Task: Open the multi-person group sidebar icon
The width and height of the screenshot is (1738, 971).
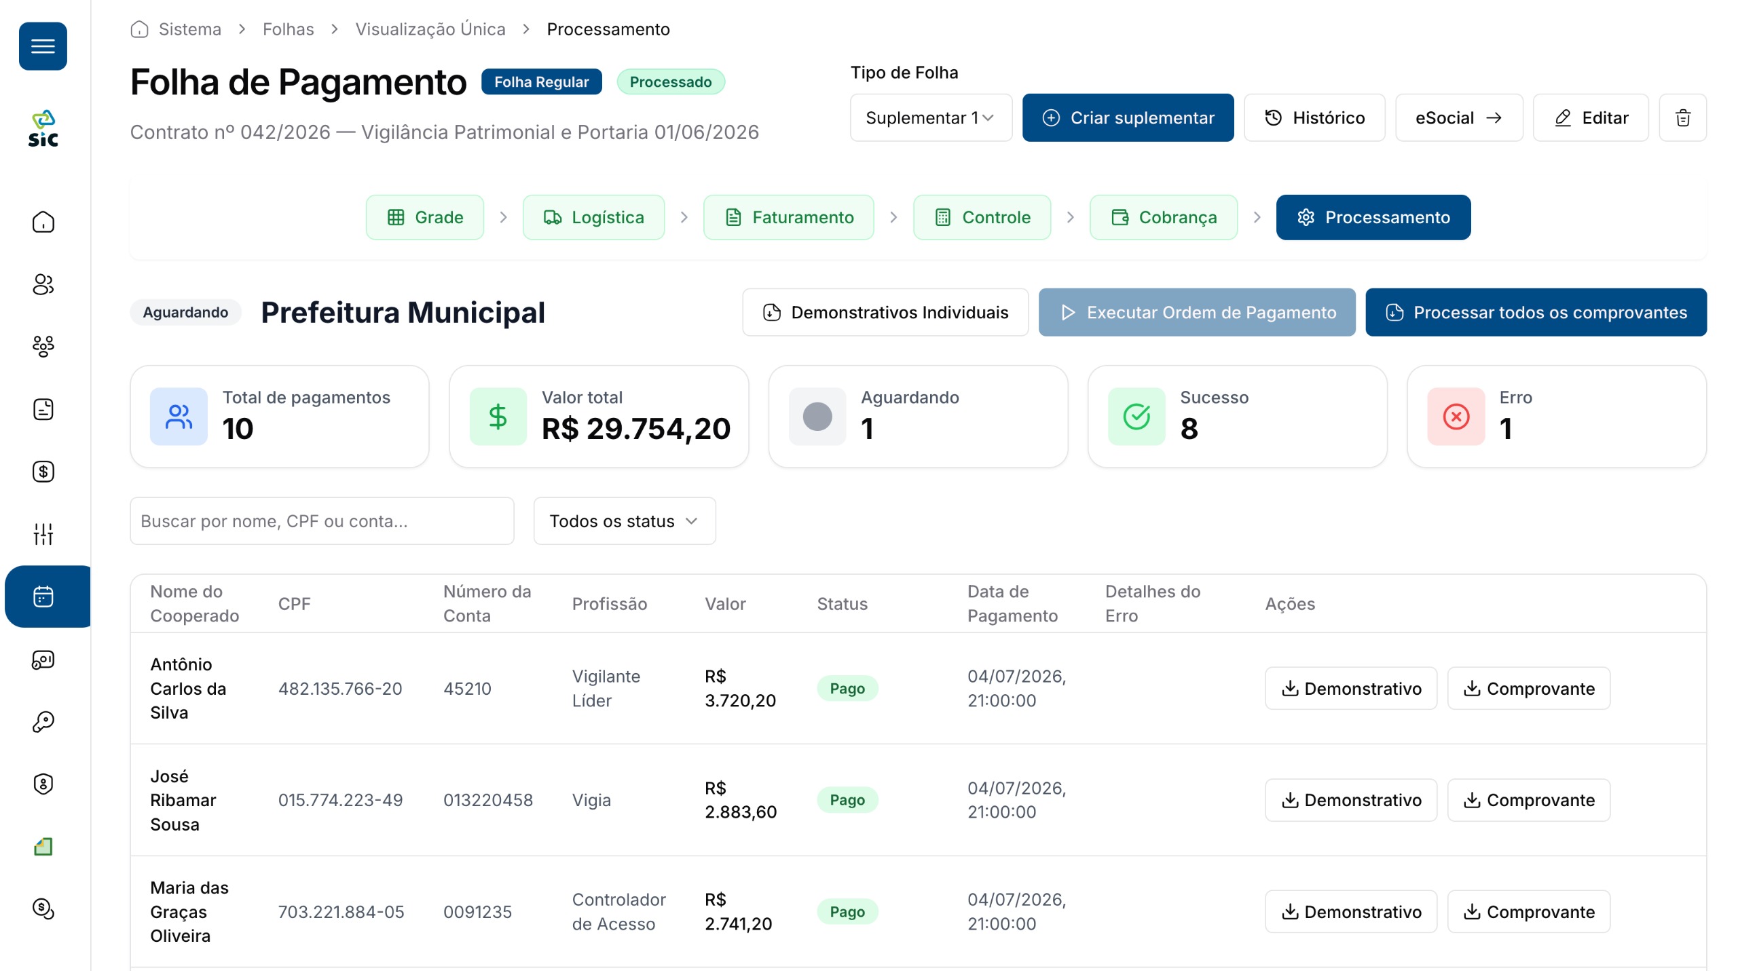Action: pyautogui.click(x=43, y=347)
